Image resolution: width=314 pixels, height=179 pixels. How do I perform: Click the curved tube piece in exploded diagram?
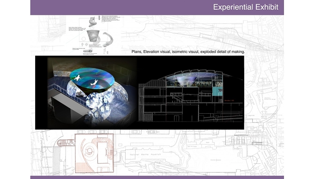tap(109, 40)
